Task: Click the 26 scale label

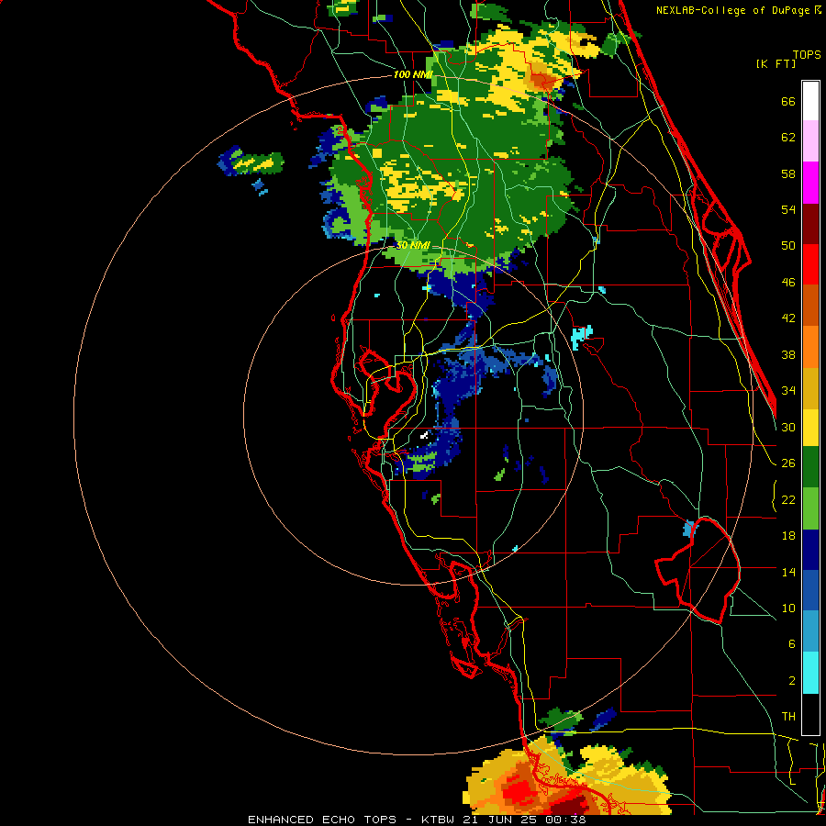Action: pyautogui.click(x=788, y=463)
